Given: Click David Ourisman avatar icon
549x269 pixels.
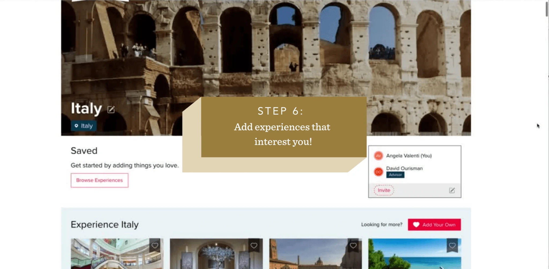Looking at the screenshot, I should 379,172.
